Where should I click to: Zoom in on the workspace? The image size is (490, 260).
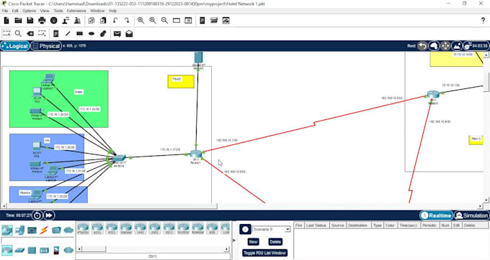pyautogui.click(x=141, y=21)
